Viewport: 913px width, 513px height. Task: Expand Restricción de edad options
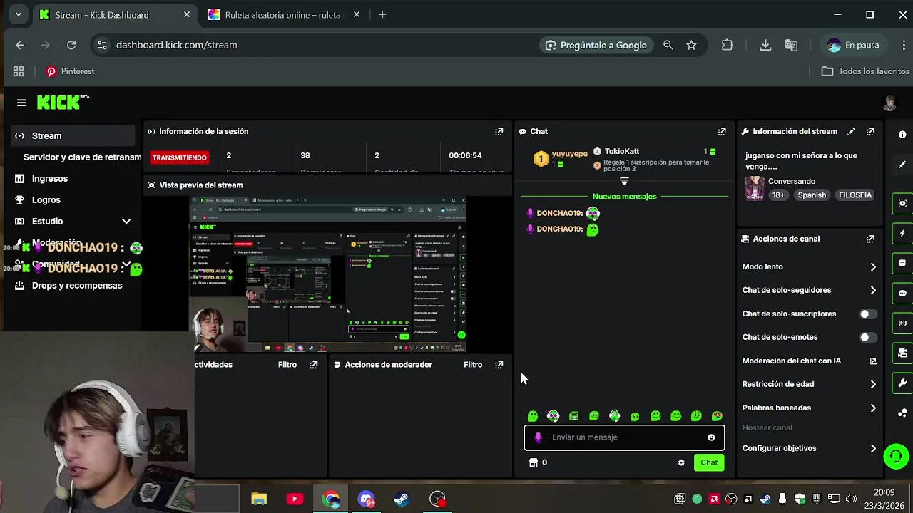[x=873, y=384]
